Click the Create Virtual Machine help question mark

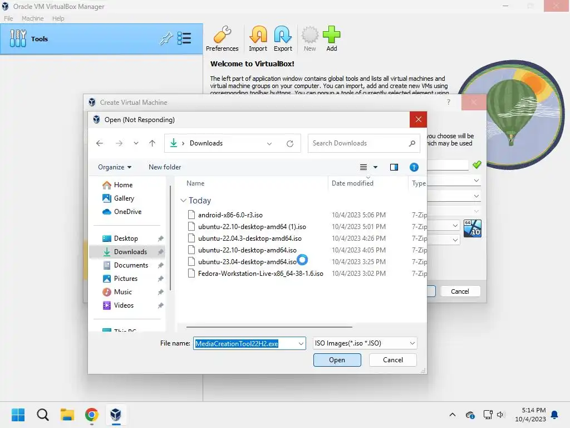click(x=449, y=103)
